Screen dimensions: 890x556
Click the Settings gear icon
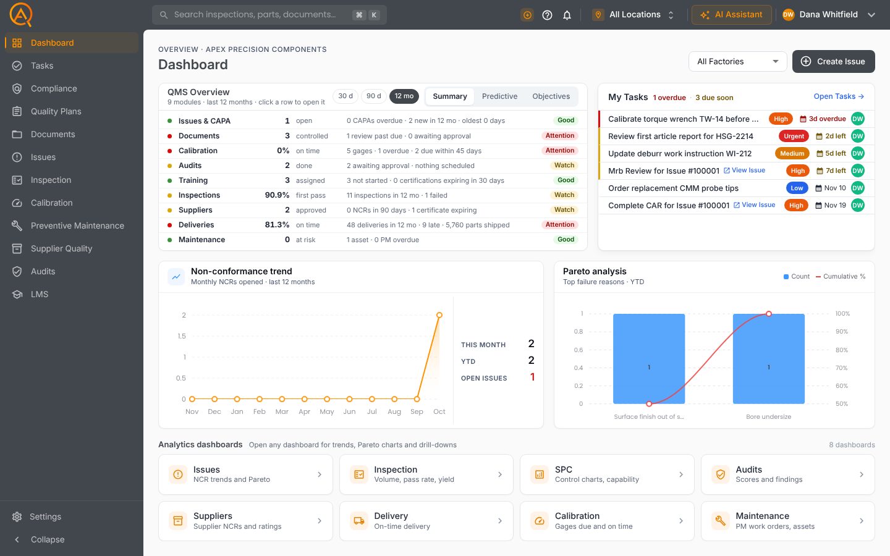[17, 516]
